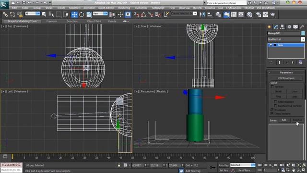This screenshot has width=307, height=173.
Task: Open the Create command panel tab
Action: tap(270, 27)
